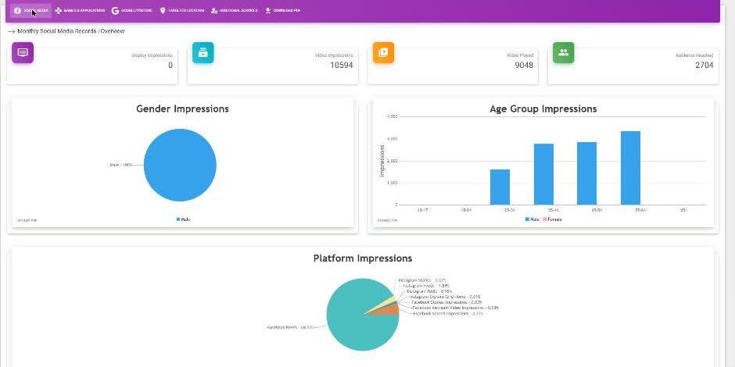Viewport: 735px width, 367px height.
Task: Click the Monthly Social Media Records | Overview heading
Action: click(x=71, y=31)
